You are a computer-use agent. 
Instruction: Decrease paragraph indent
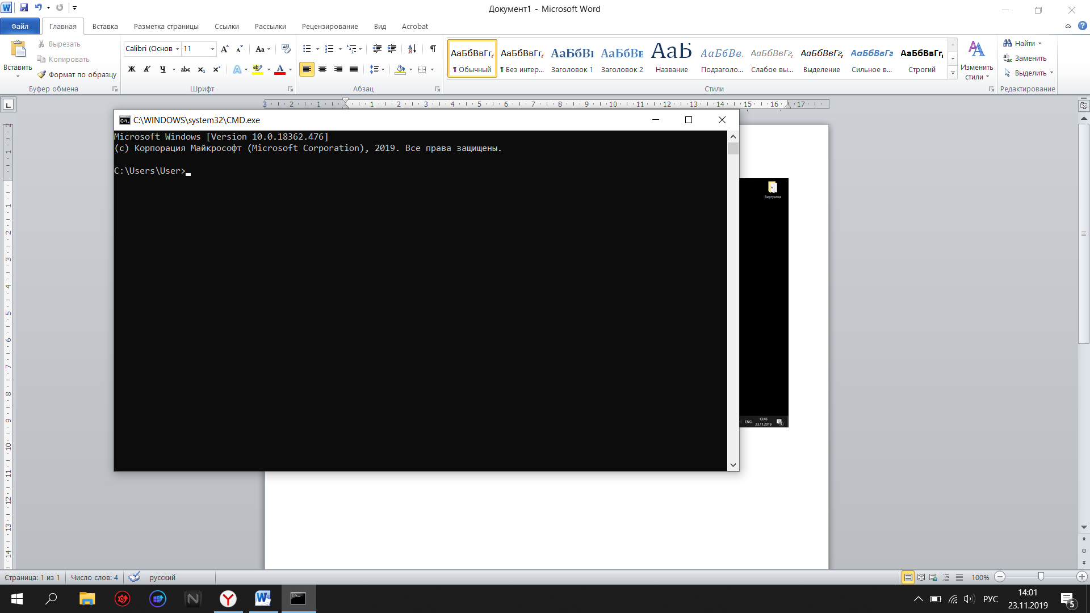[377, 49]
